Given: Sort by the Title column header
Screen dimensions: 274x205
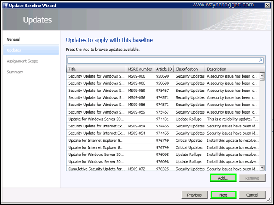Looking at the screenshot, I should [96, 69].
